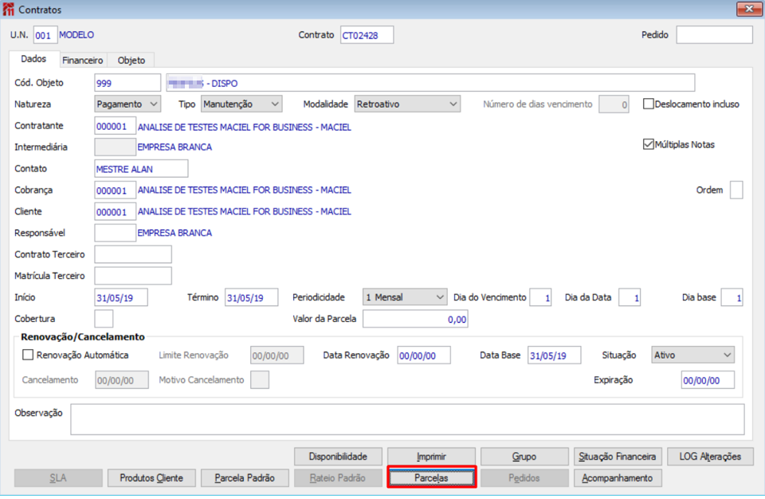Click the Contratos window app icon

click(8, 10)
